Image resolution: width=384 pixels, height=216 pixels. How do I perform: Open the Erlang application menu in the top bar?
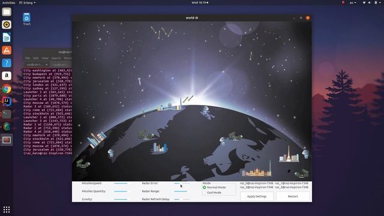tap(28, 2)
